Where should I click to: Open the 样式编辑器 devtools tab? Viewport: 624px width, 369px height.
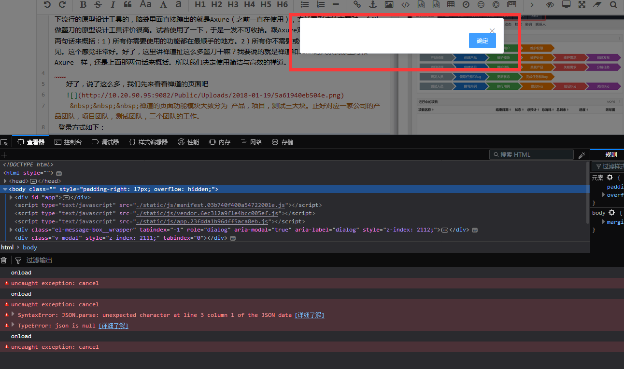click(x=148, y=142)
